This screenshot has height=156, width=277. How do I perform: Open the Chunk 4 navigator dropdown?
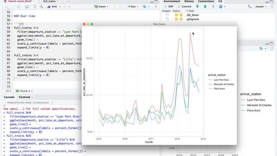click(x=24, y=91)
